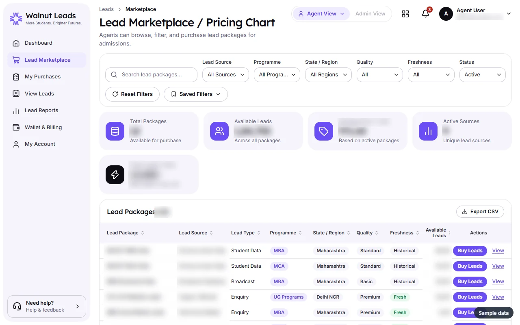520x325 pixels.
Task: Click the Total Packages database icon
Action: 115,131
